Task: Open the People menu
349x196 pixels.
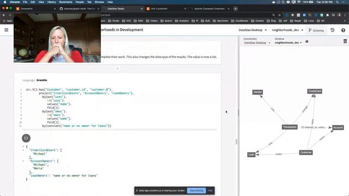Action: point(80,2)
